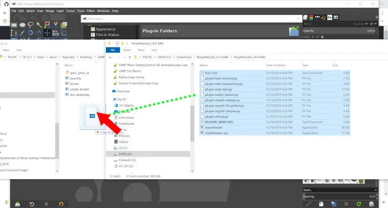
Task: Select the Select by Color tool
Action: (x=47, y=25)
